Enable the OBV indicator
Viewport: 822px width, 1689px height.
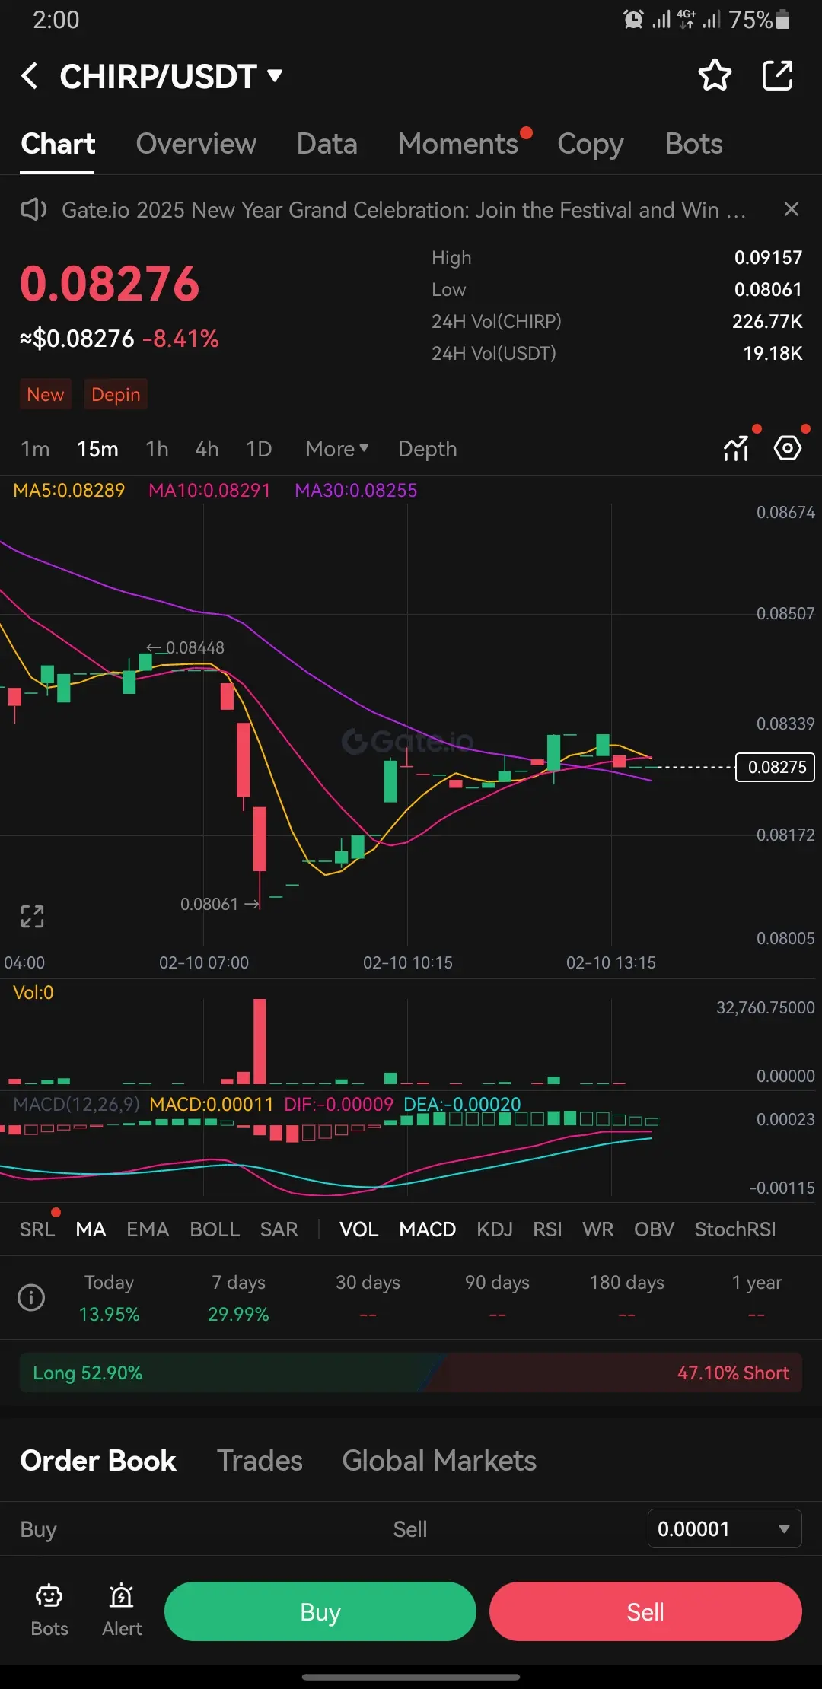click(x=654, y=1229)
